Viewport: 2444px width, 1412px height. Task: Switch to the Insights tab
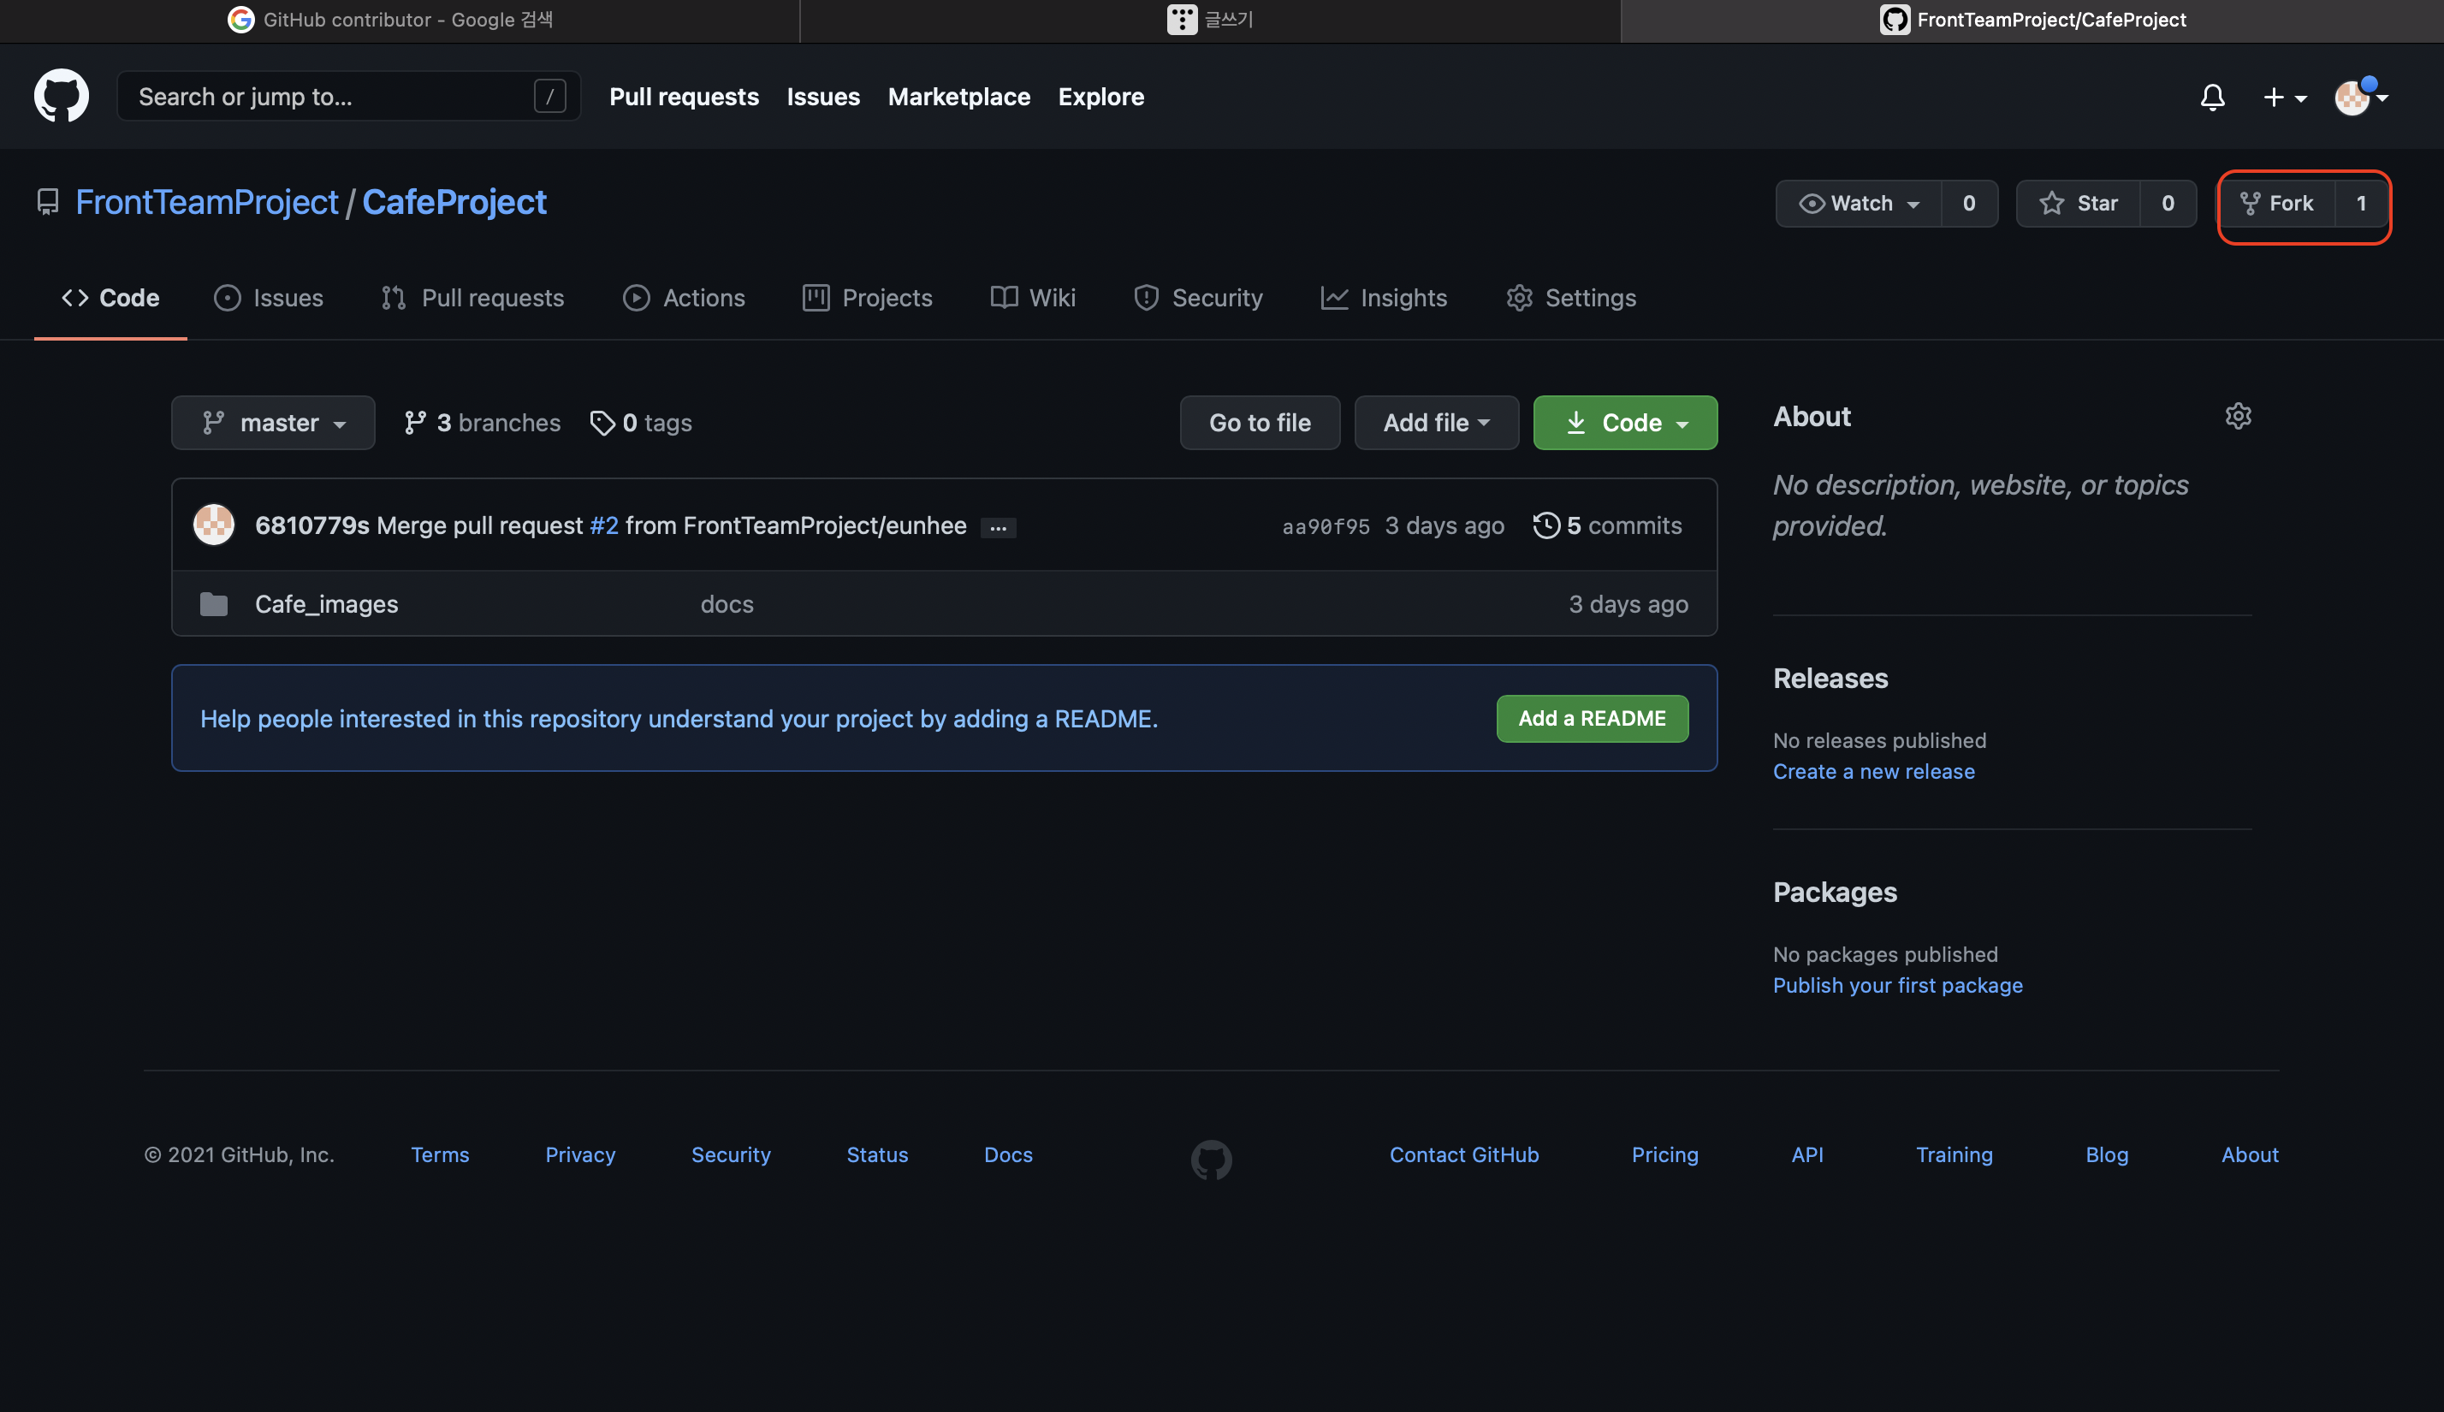[x=1384, y=298]
